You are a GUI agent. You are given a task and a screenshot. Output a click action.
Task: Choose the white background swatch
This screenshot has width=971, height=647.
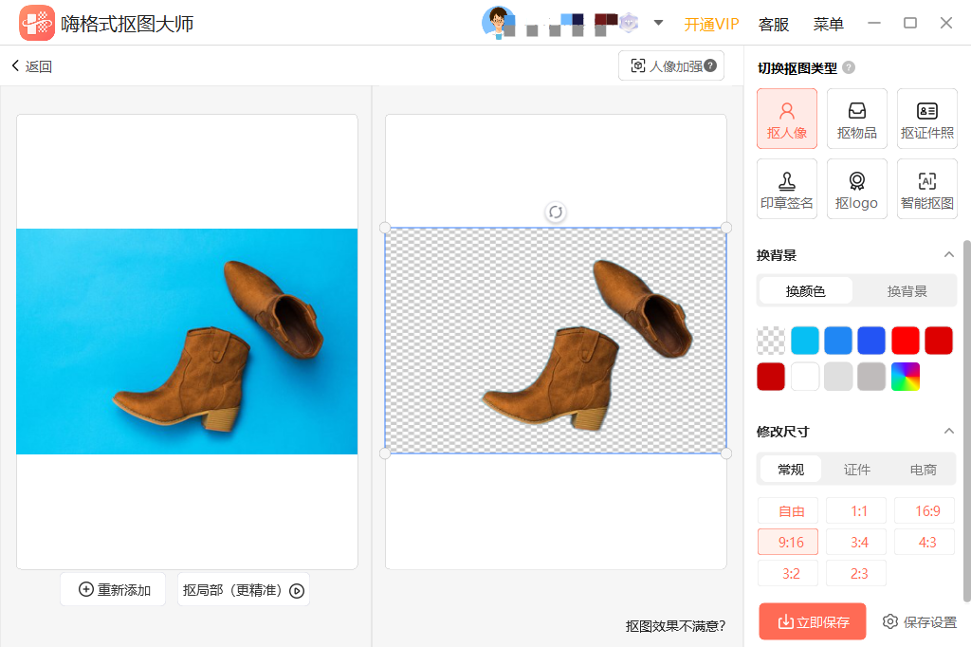[804, 377]
